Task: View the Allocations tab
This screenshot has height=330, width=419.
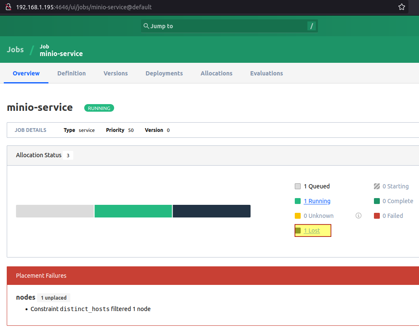Action: point(216,73)
